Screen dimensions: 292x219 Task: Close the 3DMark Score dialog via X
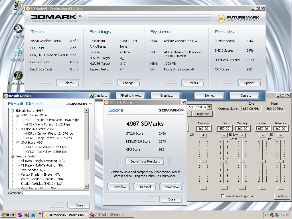point(183,102)
